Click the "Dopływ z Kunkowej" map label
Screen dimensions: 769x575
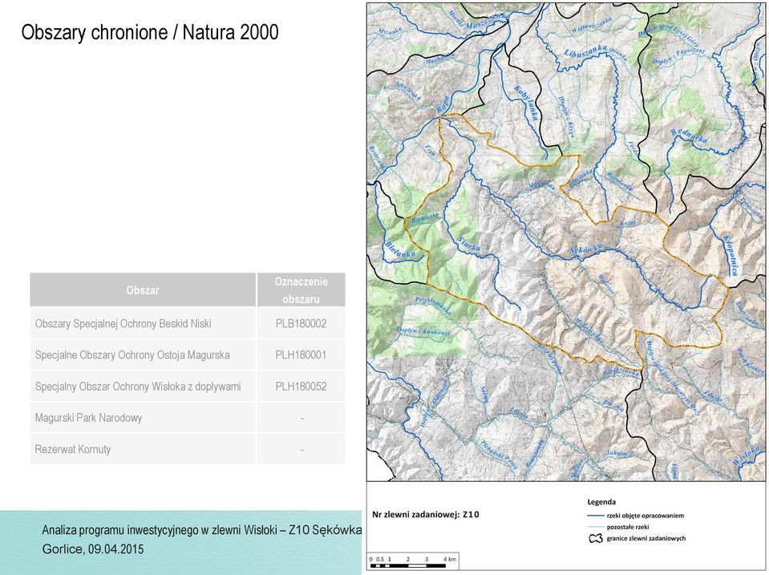point(423,332)
